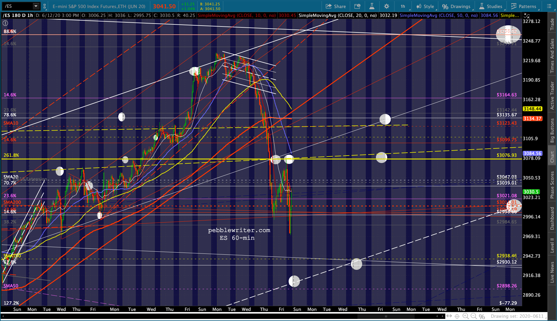Screen dimensions: 557x321
Task: Open the Drawings menu
Action: click(456, 6)
